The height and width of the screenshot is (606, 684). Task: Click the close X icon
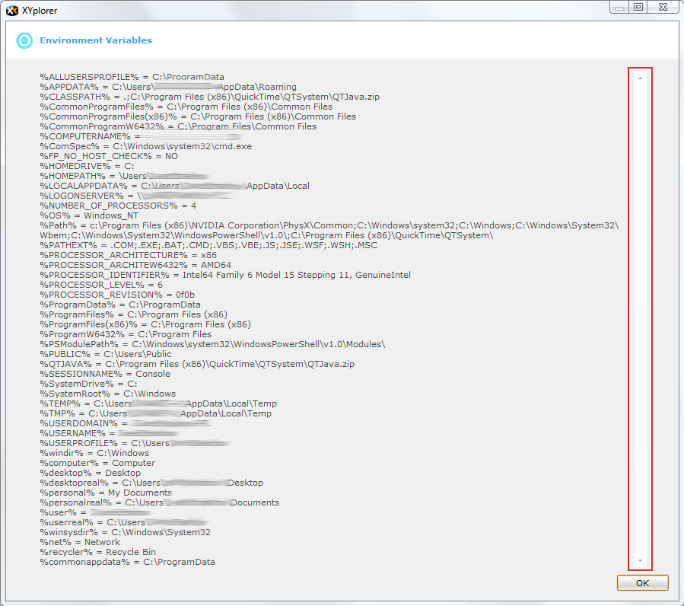click(x=660, y=7)
